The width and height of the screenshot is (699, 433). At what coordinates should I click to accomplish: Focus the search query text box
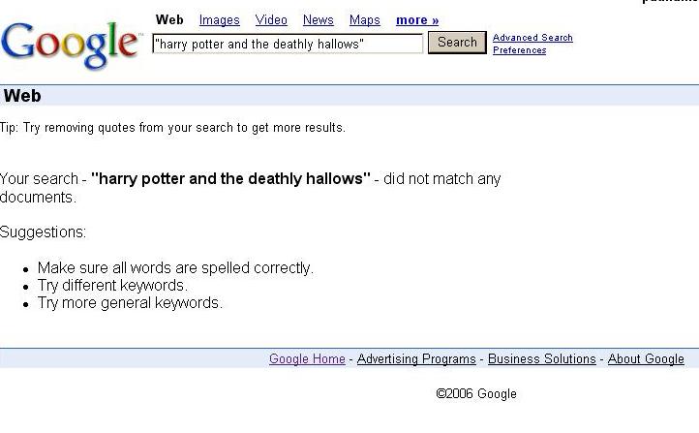288,44
